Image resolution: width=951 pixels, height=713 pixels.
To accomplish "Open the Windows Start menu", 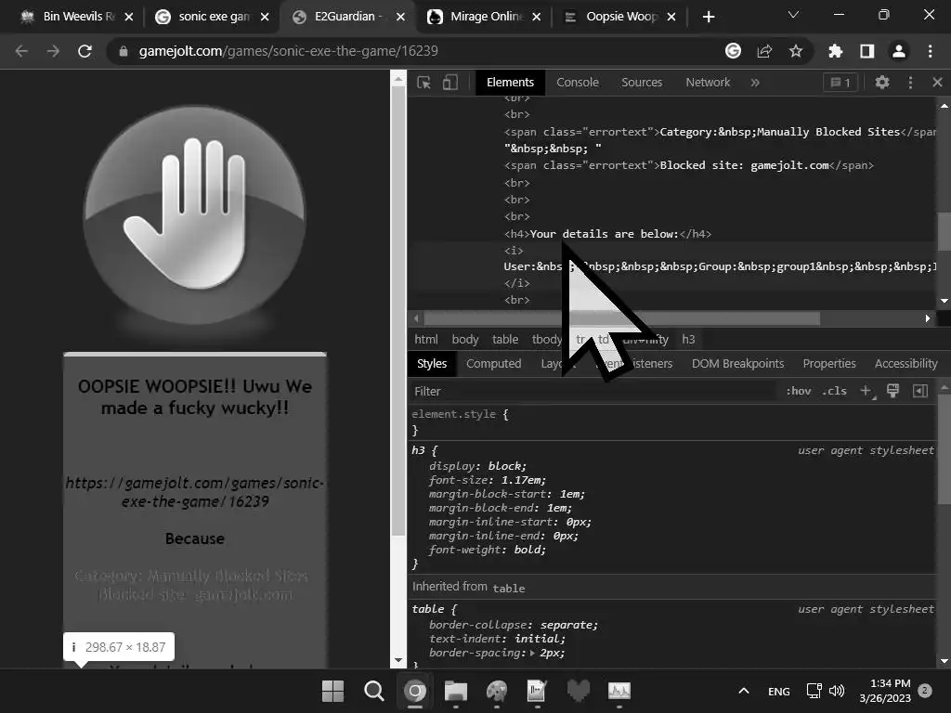I will 332,691.
